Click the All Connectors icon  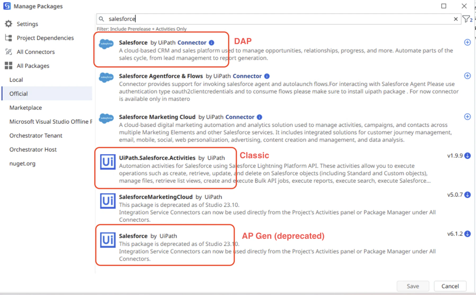click(x=8, y=52)
